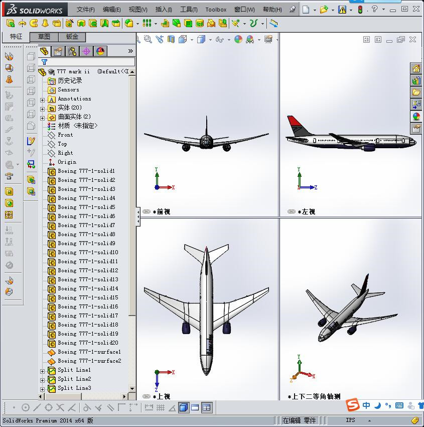The height and width of the screenshot is (427, 424).
Task: Open File Explorer folder icon in task pane
Action: 416,92
